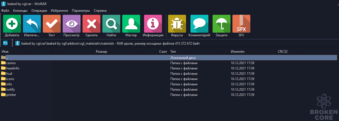
Task: Go up one level with arrow button
Action: tap(5, 43)
